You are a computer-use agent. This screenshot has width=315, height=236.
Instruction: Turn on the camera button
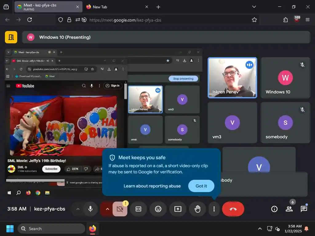(120, 209)
